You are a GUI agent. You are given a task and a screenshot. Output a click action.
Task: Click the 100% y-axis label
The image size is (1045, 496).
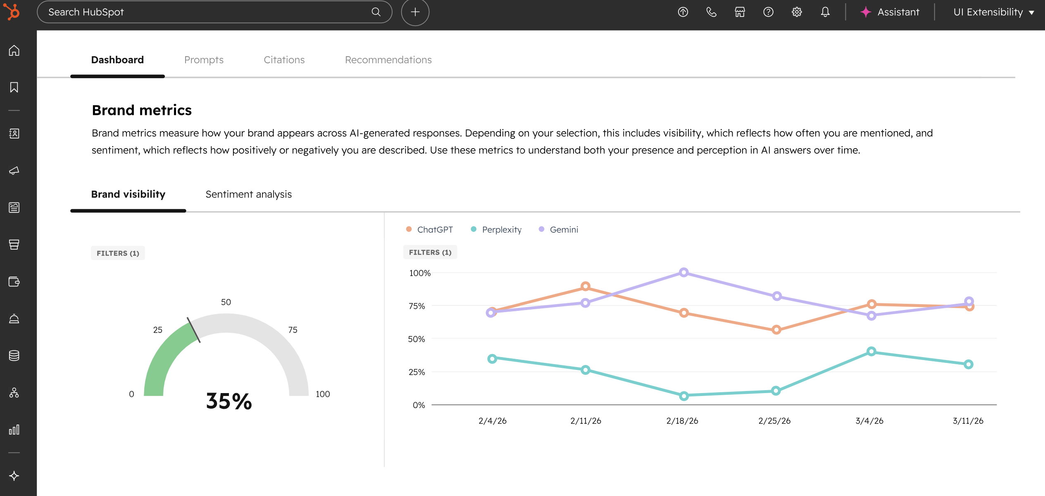[x=420, y=273]
